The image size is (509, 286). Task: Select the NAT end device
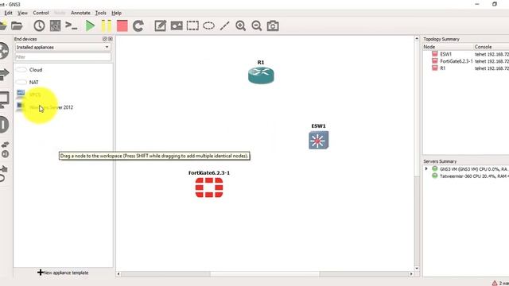click(33, 83)
